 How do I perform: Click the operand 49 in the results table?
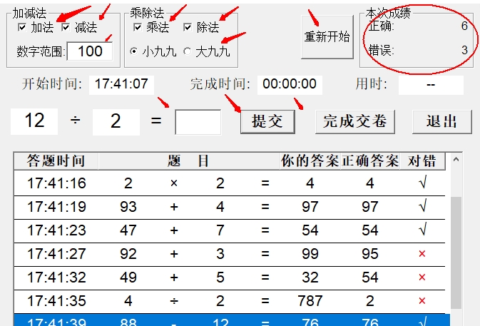tap(128, 277)
